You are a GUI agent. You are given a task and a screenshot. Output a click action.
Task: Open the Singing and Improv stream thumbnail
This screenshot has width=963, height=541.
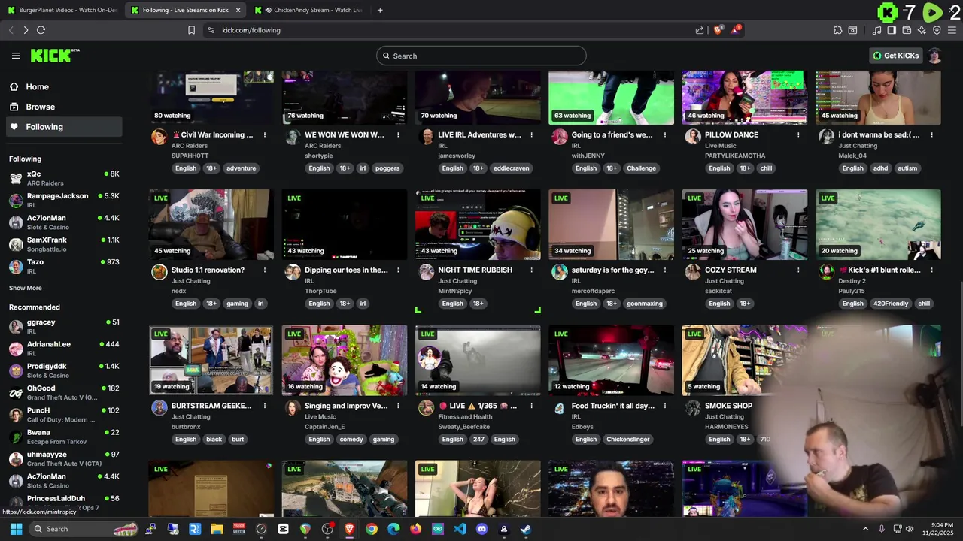coord(345,360)
